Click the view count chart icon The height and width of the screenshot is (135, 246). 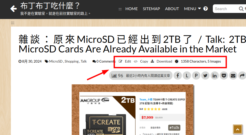pyautogui.click(x=114, y=75)
